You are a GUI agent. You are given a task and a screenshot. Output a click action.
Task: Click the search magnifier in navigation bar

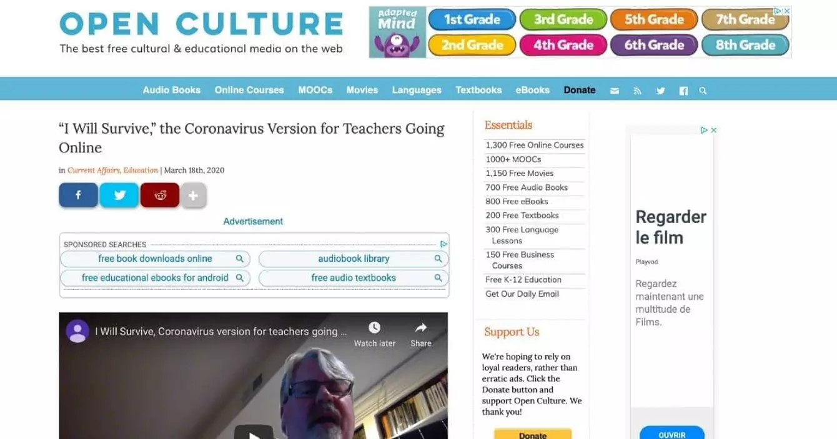coord(703,91)
